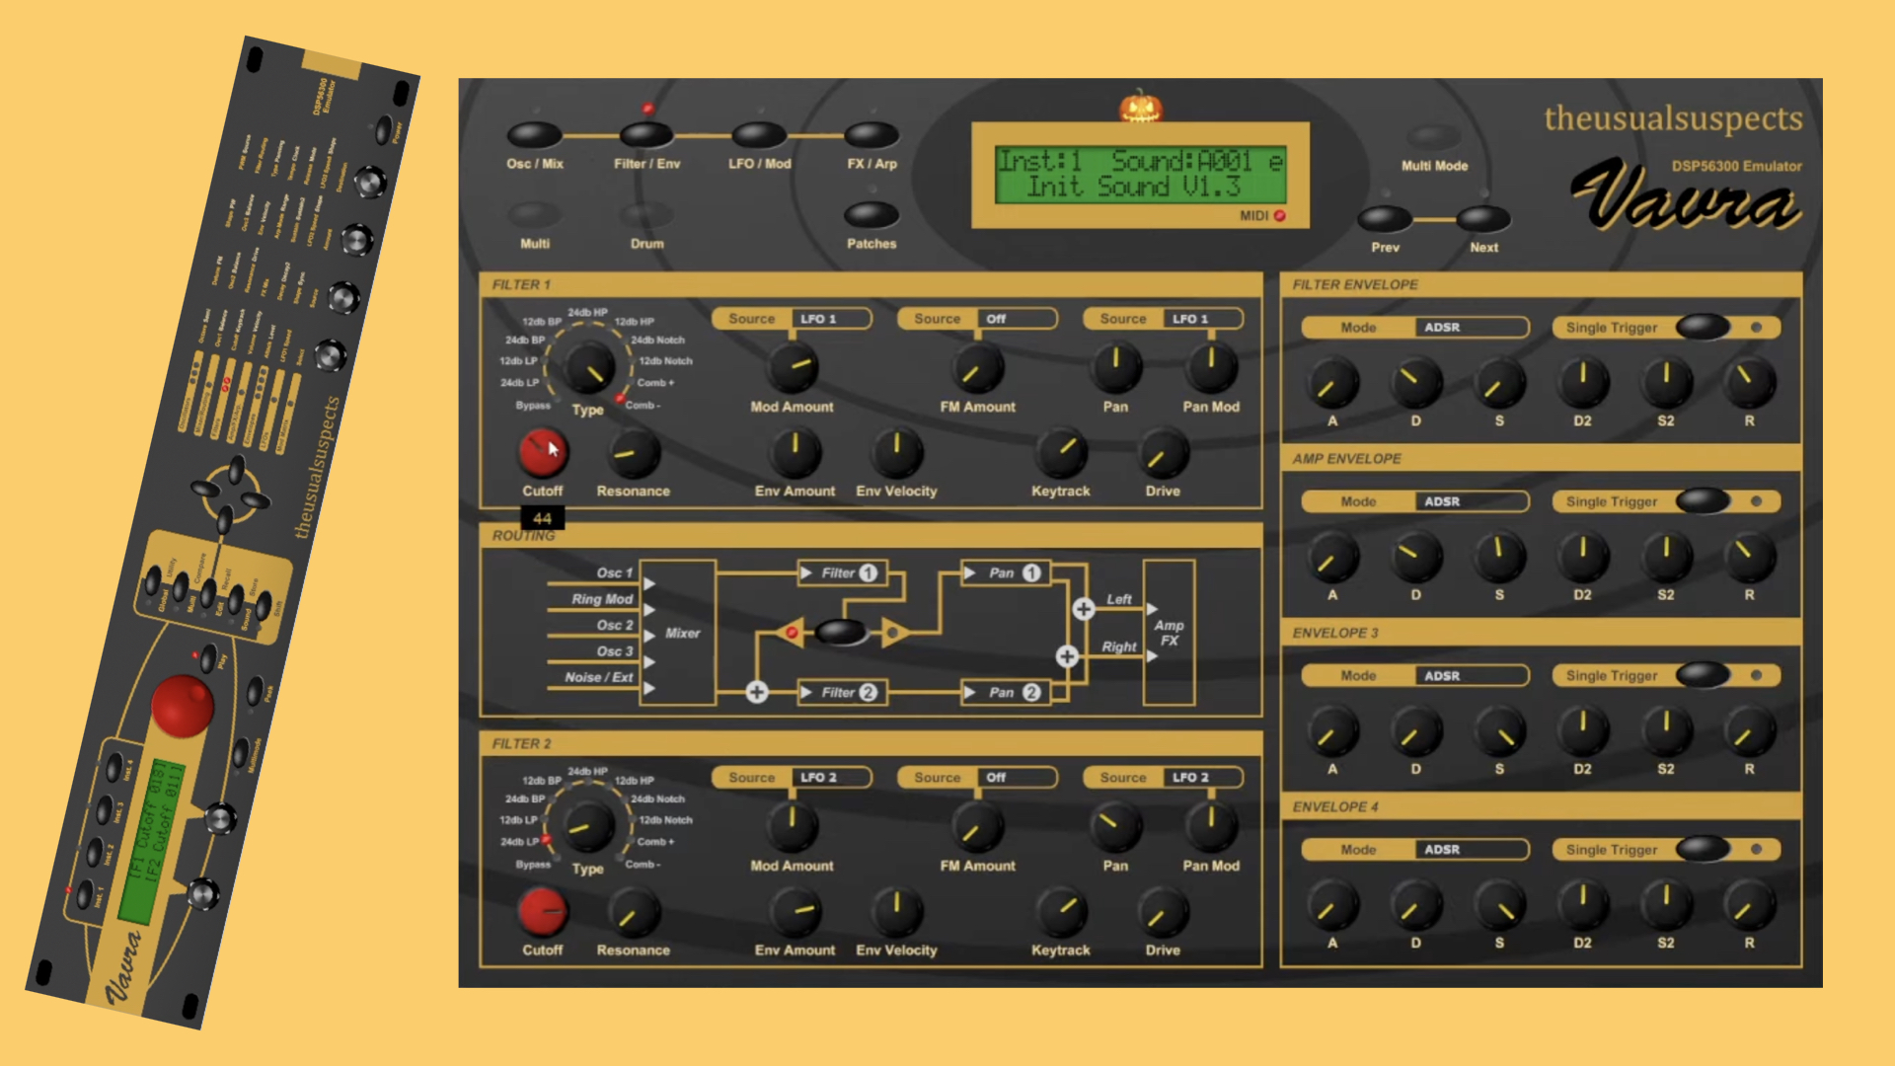Click the Filter 1 block in Routing
The height and width of the screenshot is (1066, 1895).
click(842, 573)
